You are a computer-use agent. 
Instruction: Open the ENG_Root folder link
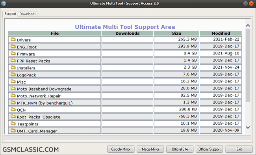27,47
